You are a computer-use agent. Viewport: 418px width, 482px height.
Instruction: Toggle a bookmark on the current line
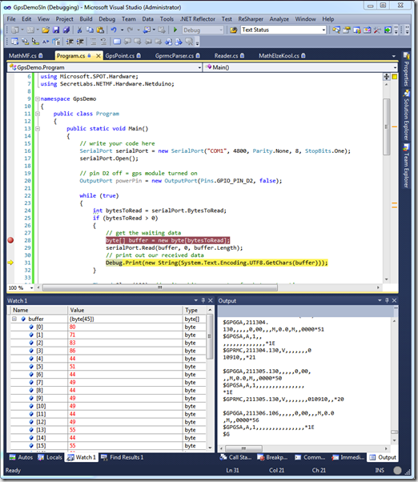click(x=117, y=42)
